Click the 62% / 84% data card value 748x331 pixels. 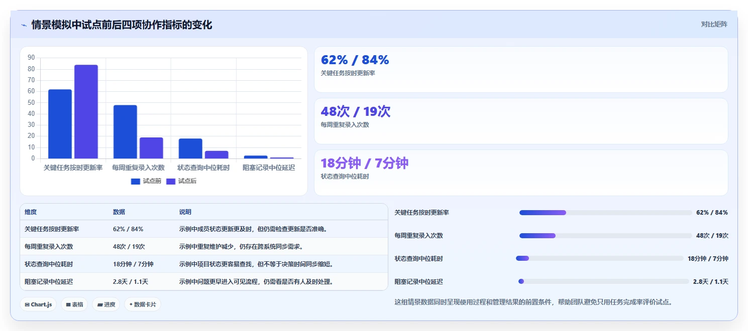[355, 60]
